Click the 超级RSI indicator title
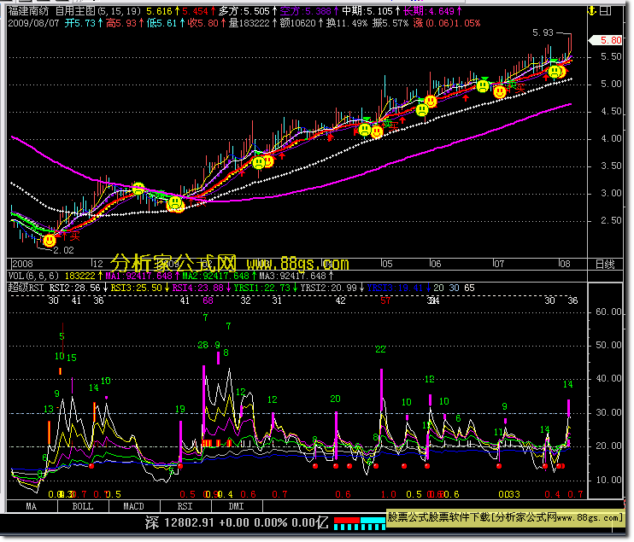634x542 pixels. [x=26, y=288]
